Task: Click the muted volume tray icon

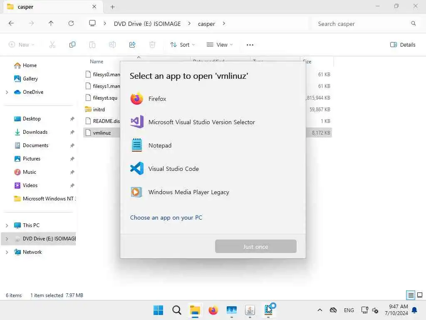Action: [x=376, y=310]
